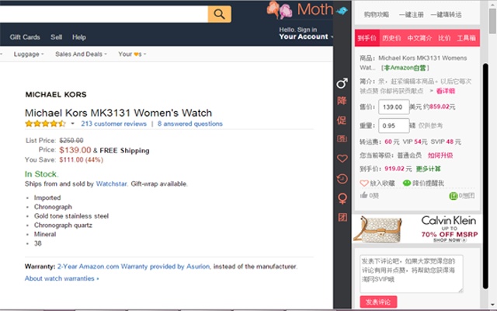The width and height of the screenshot is (497, 311).
Task: Open browsing history clock icon in sidebar
Action: (x=342, y=179)
